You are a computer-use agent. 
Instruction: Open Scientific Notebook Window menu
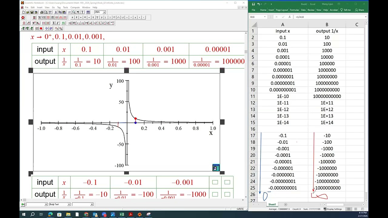click(86, 7)
